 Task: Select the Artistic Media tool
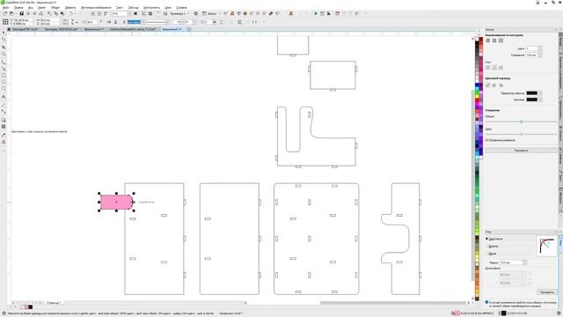pos(4,69)
